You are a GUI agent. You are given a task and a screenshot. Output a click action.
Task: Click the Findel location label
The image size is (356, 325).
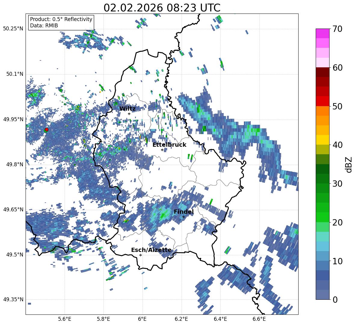click(184, 212)
